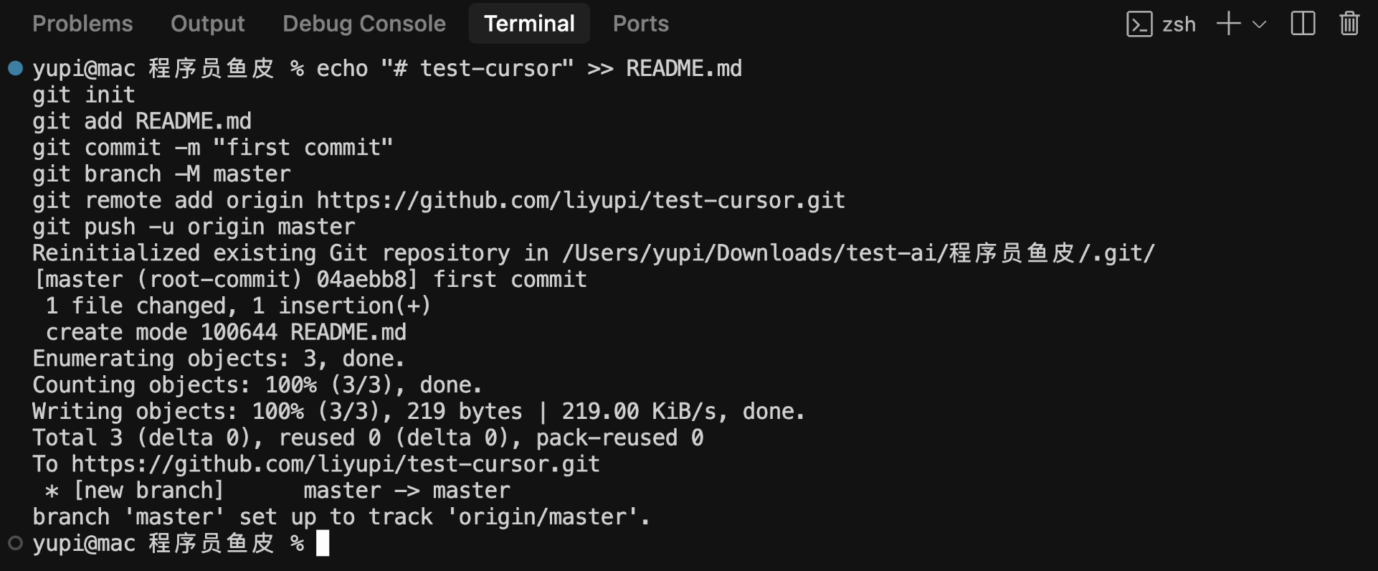Click hollow circle decoration beside last prompt
The image size is (1378, 571).
pyautogui.click(x=16, y=543)
